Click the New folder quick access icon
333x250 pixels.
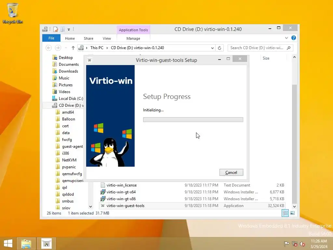[63, 29]
